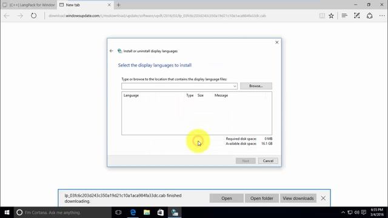The image size is (388, 218).
Task: Click the language file location field
Action: tap(177, 86)
